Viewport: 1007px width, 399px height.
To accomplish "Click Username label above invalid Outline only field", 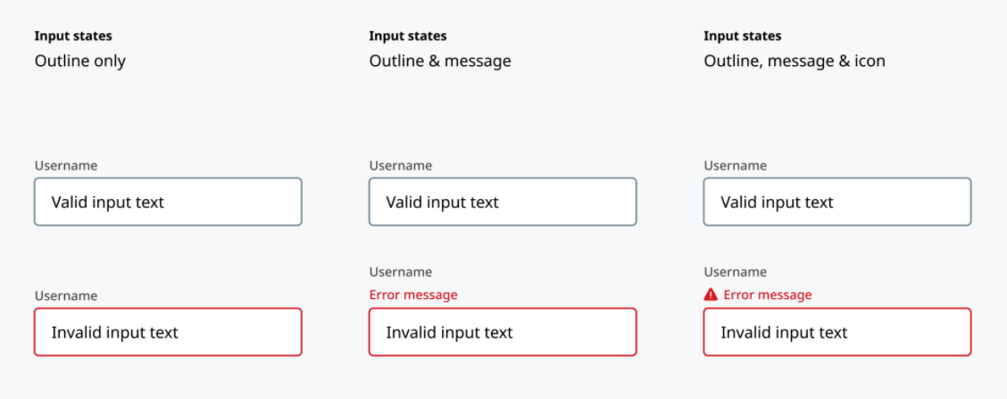I will [x=66, y=295].
